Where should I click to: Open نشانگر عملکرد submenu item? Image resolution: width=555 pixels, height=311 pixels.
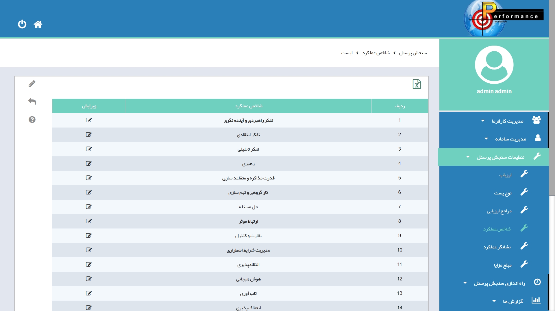point(497,247)
